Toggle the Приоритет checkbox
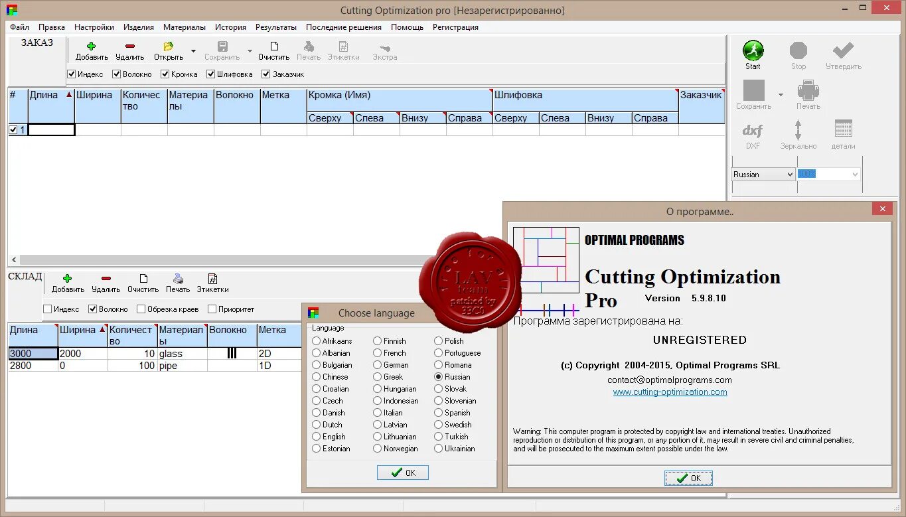 [x=212, y=309]
